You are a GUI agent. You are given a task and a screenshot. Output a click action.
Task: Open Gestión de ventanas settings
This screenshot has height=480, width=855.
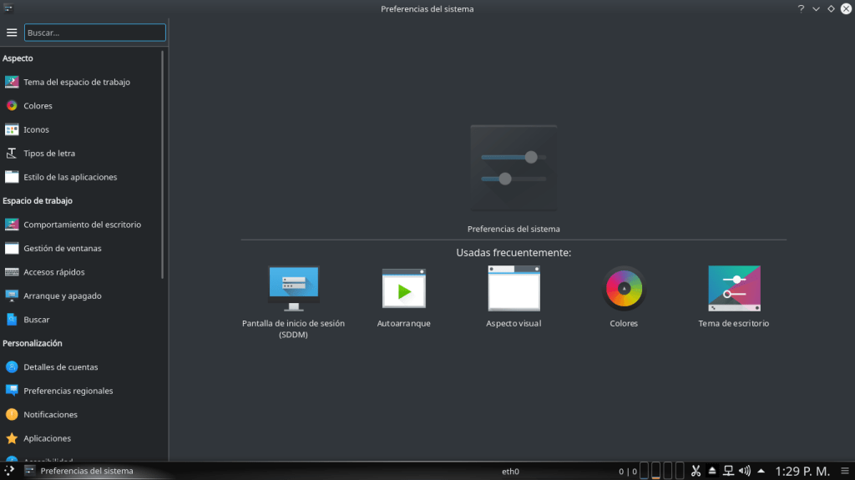point(62,248)
